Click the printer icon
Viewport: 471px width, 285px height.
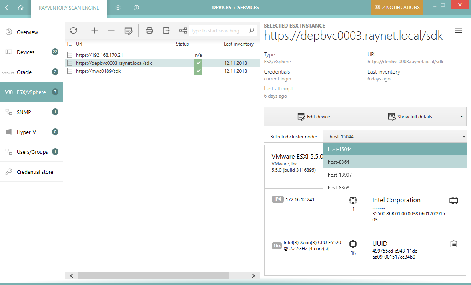[x=149, y=31]
